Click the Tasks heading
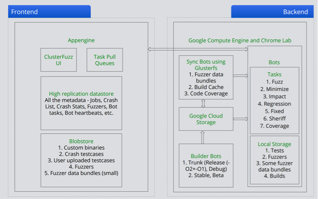Screen dimensions: 318x199 pos(275,74)
